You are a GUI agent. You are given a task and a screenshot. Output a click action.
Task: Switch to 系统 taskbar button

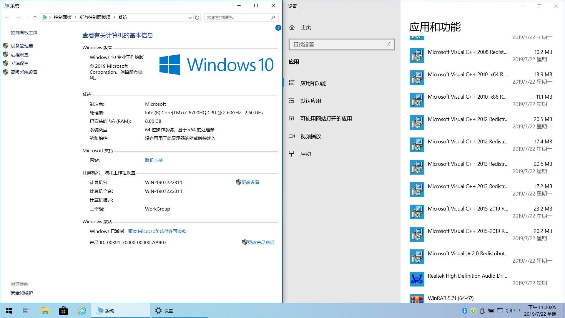pos(121,311)
